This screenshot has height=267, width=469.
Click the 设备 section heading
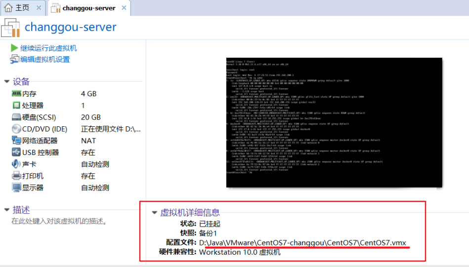pos(21,81)
